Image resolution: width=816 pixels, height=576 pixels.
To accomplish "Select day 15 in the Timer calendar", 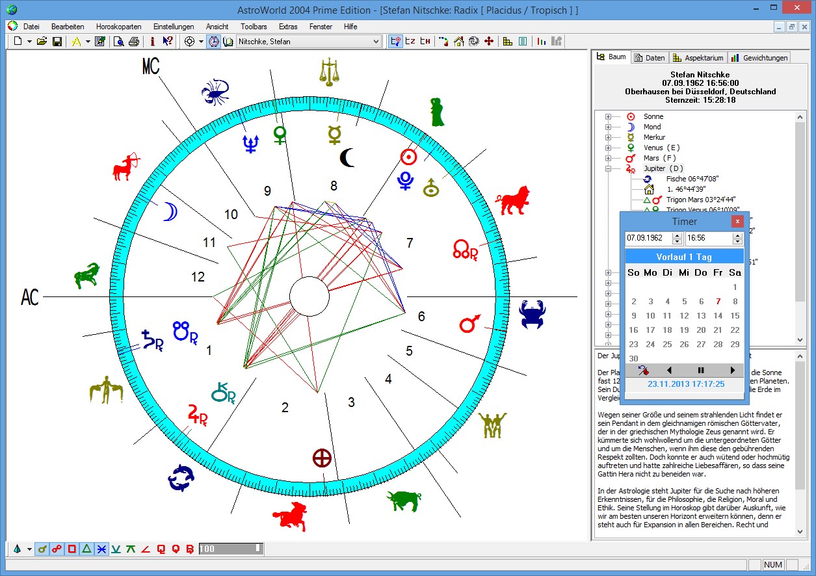I will [735, 316].
